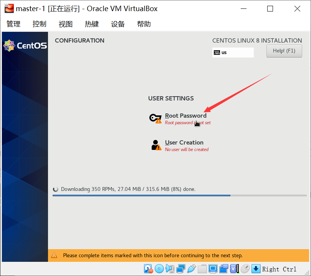Click the VirtualBox title bar app icon
Image resolution: width=311 pixels, height=276 pixels.
tap(9, 8)
